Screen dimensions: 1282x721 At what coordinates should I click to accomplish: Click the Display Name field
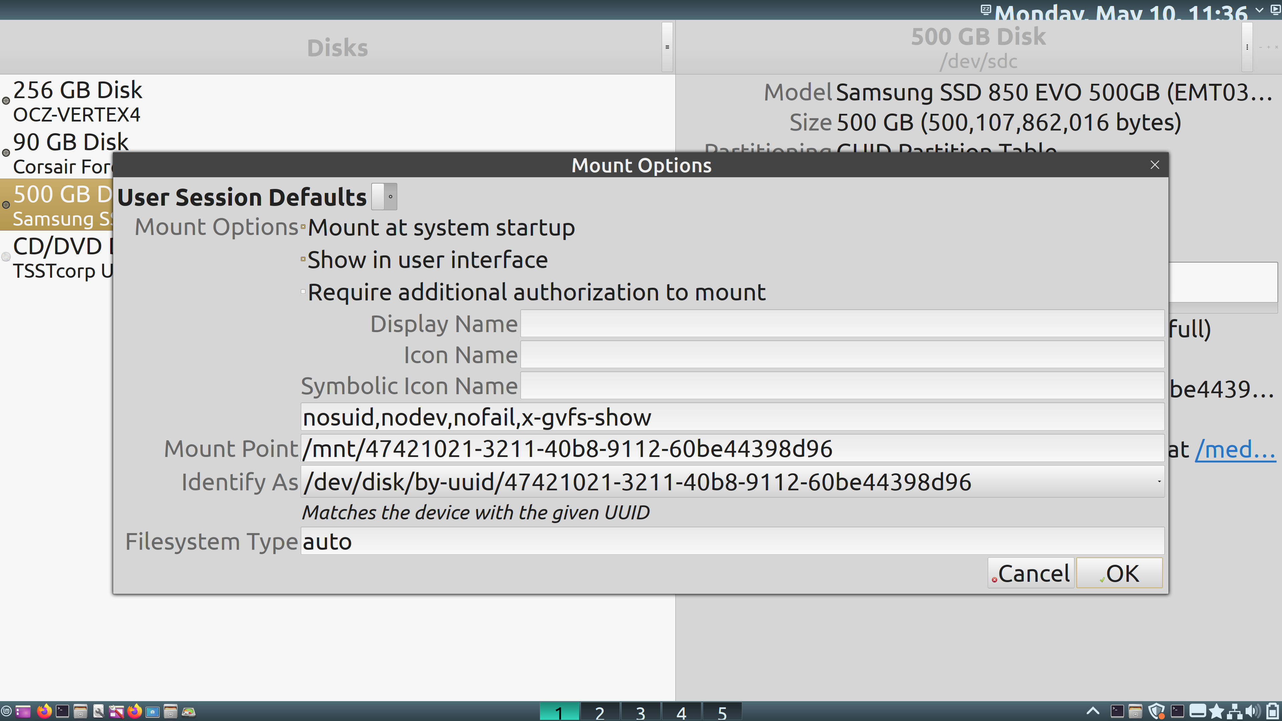842,323
